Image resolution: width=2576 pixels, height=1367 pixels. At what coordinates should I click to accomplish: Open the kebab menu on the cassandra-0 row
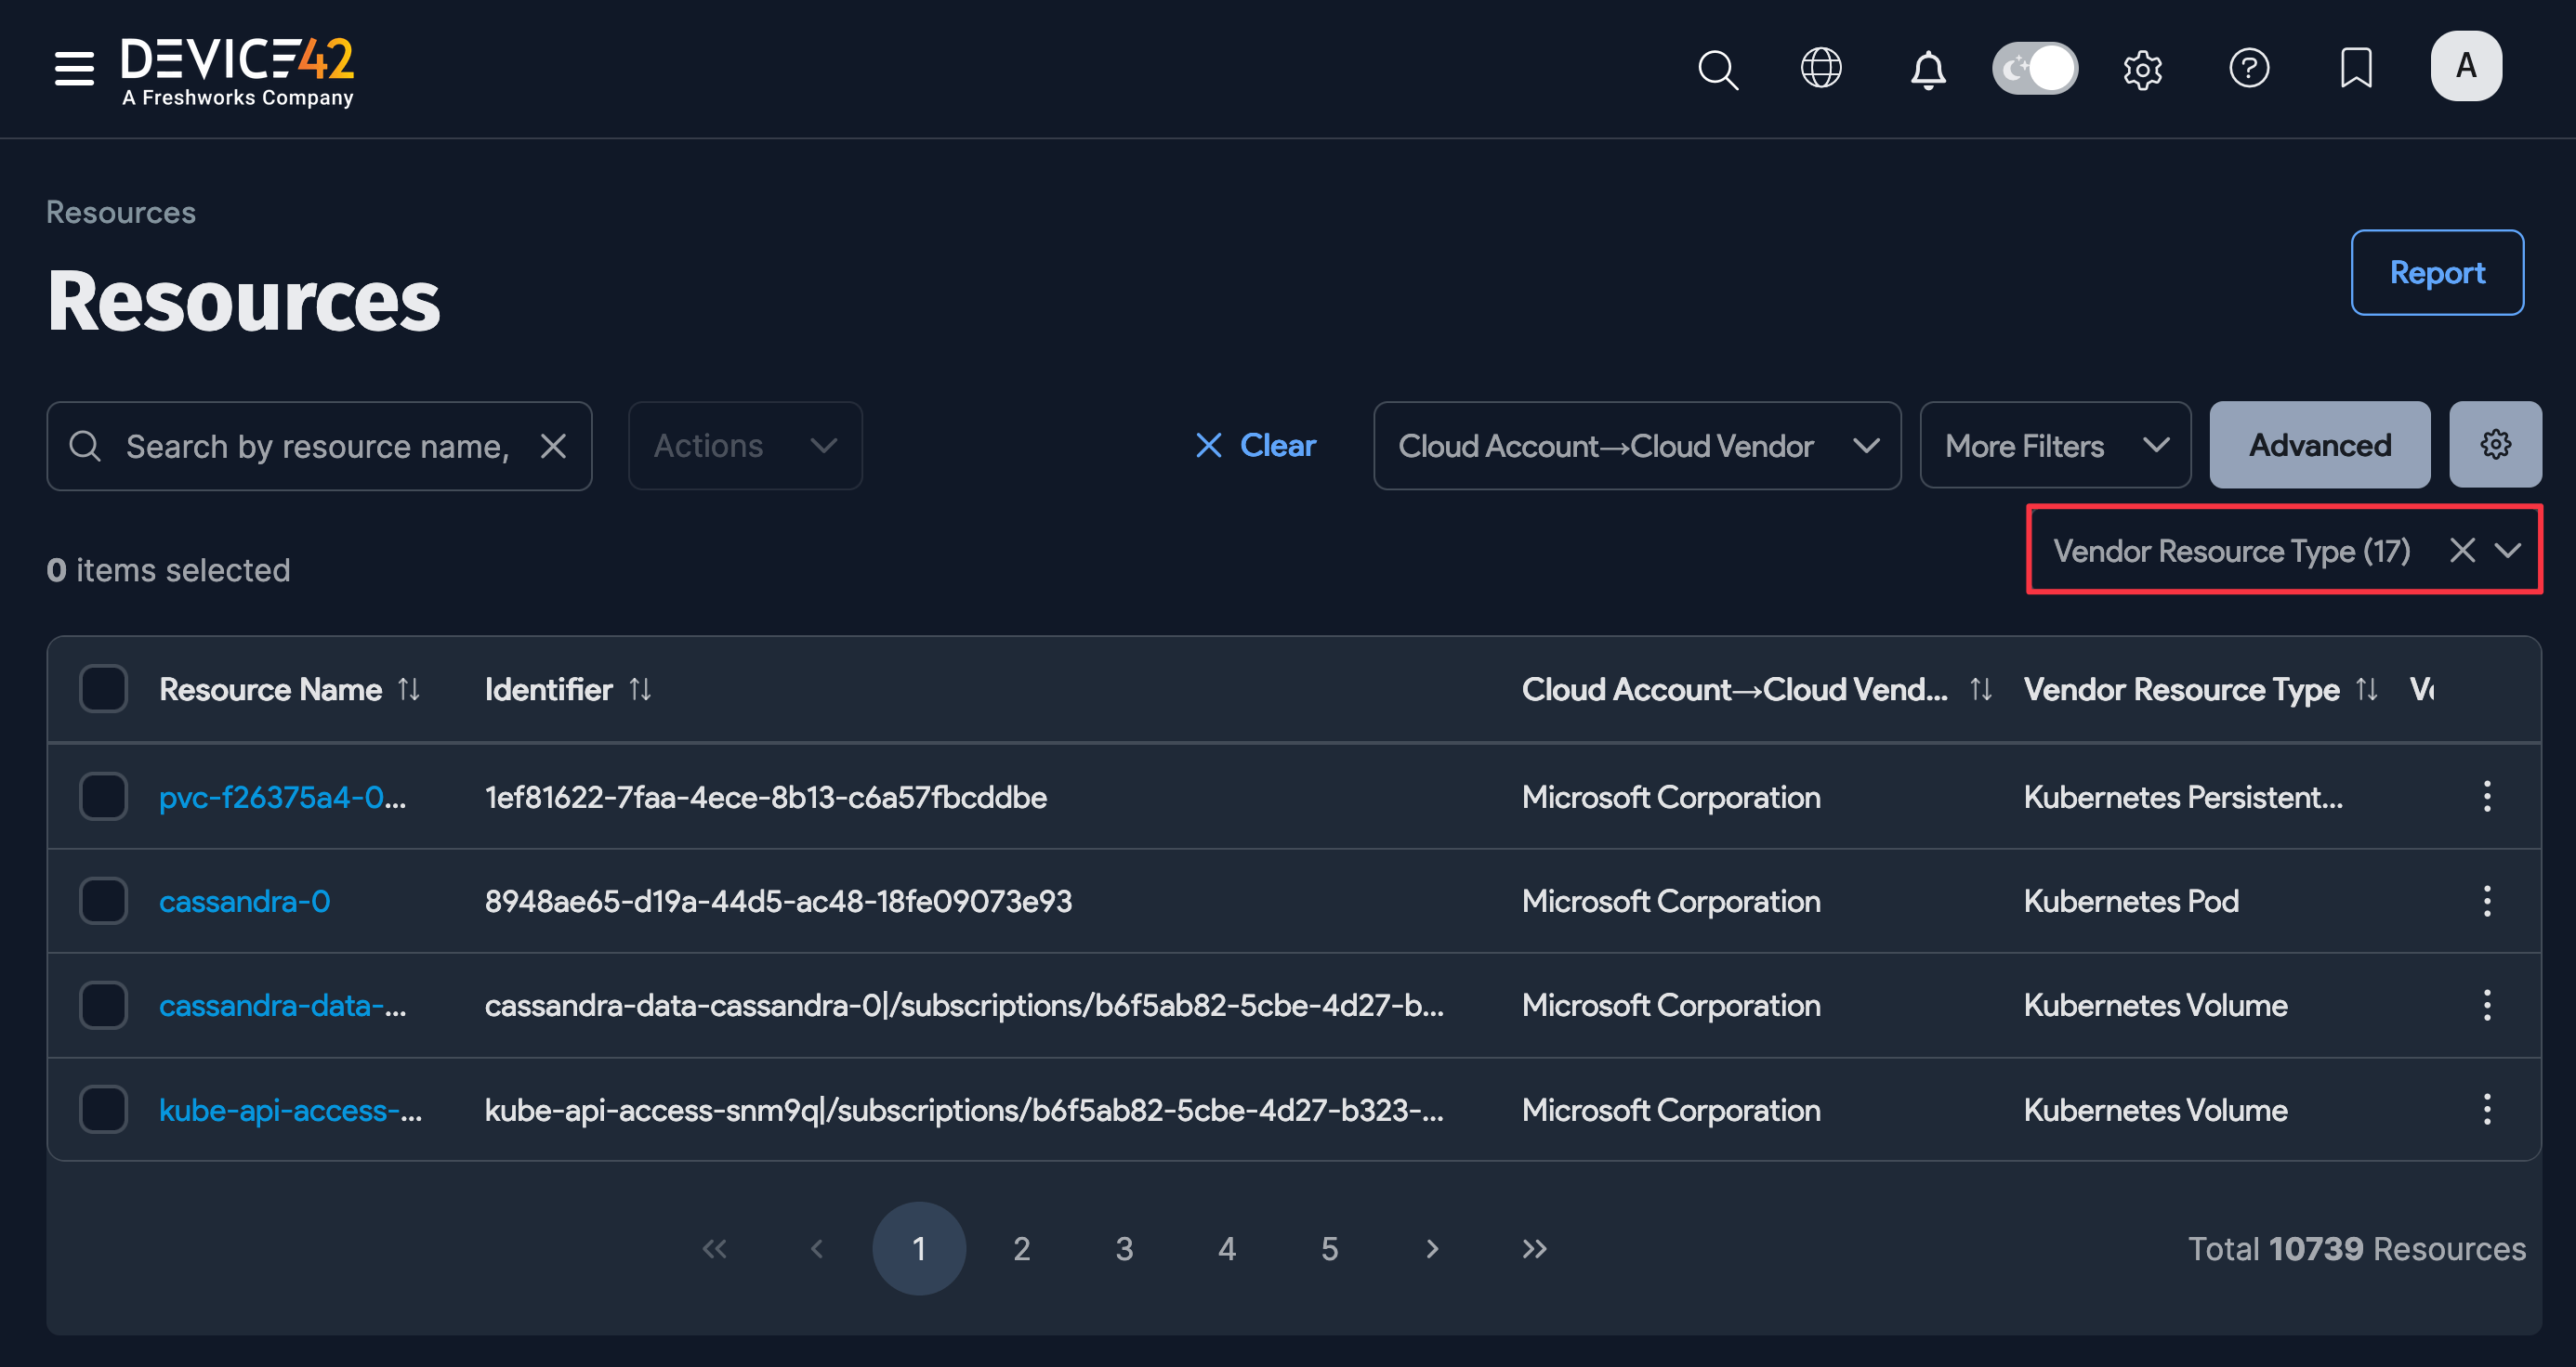coord(2488,900)
